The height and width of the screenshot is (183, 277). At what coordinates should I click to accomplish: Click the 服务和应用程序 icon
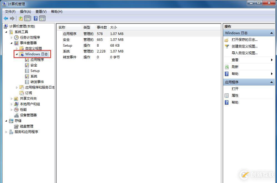click(11, 132)
